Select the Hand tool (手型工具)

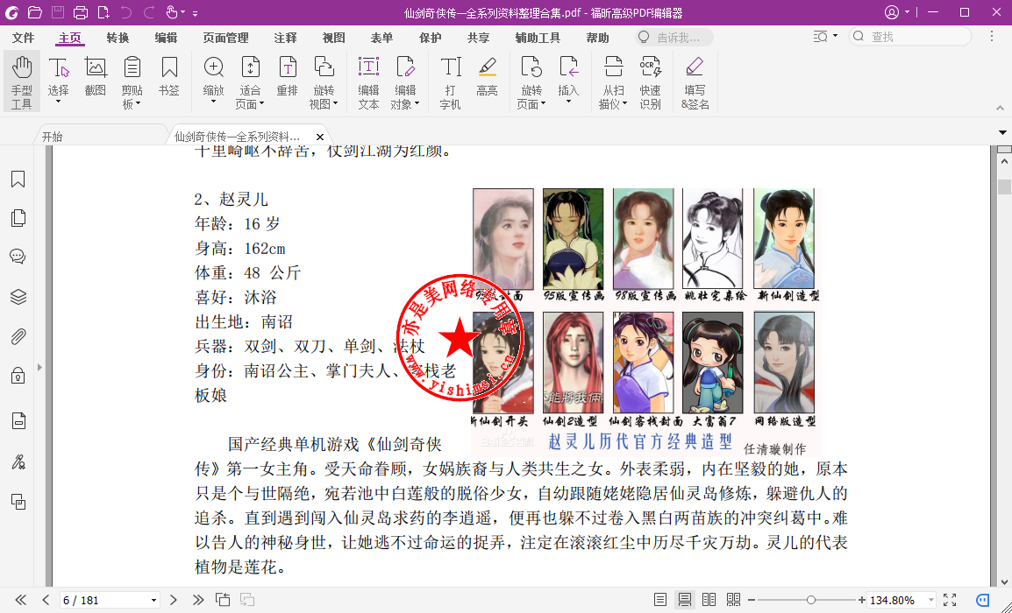[x=21, y=81]
